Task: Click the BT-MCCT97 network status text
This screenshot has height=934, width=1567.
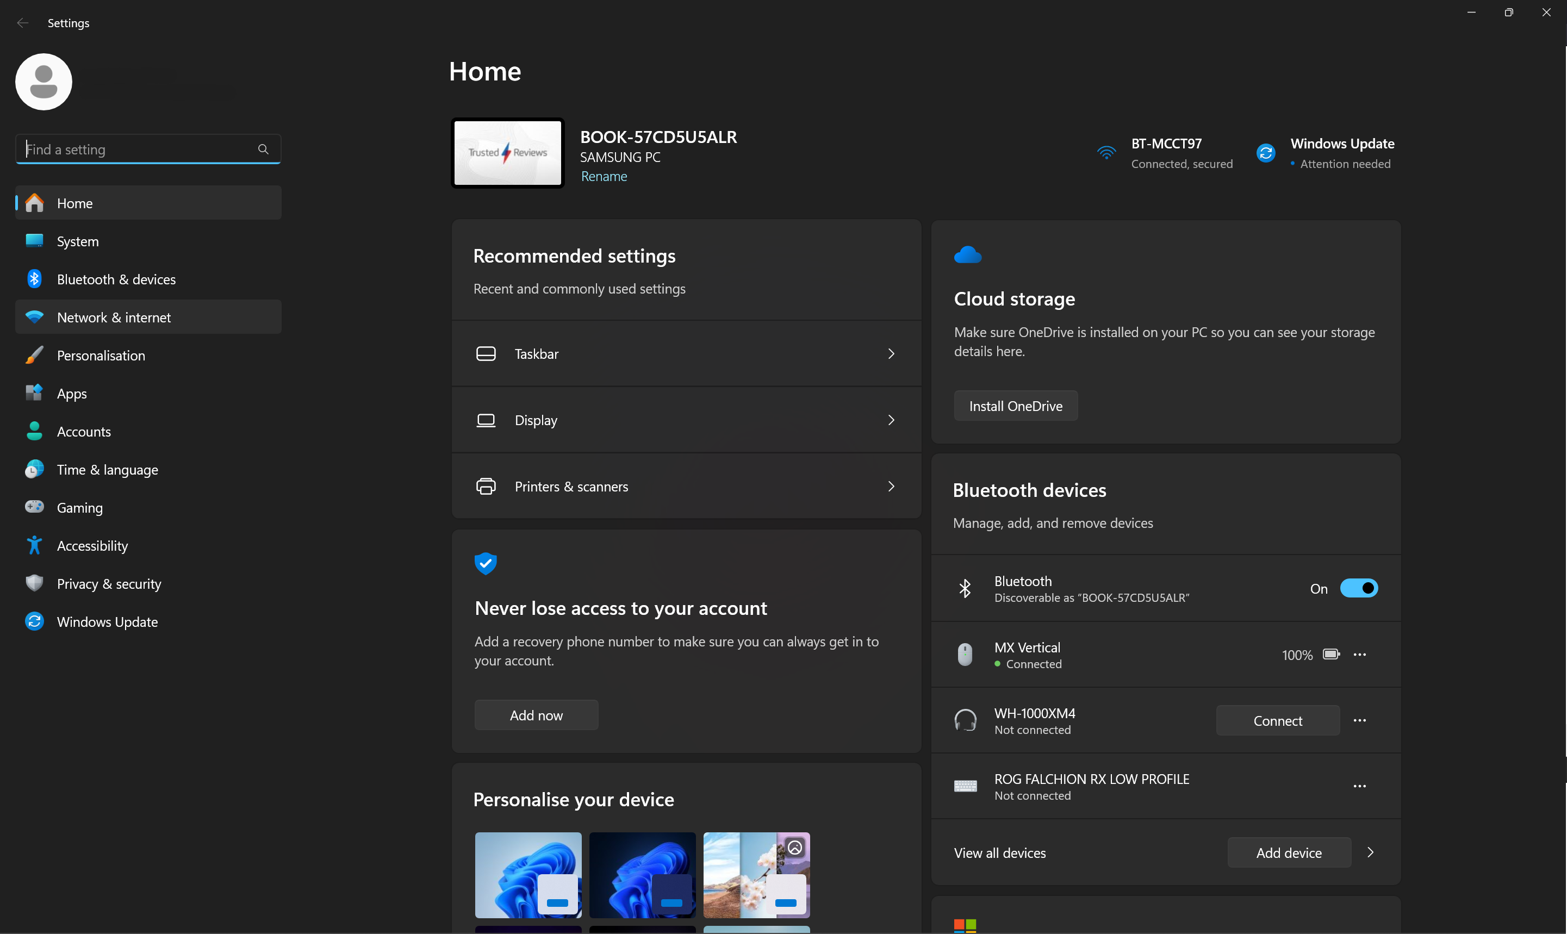Action: point(1181,153)
